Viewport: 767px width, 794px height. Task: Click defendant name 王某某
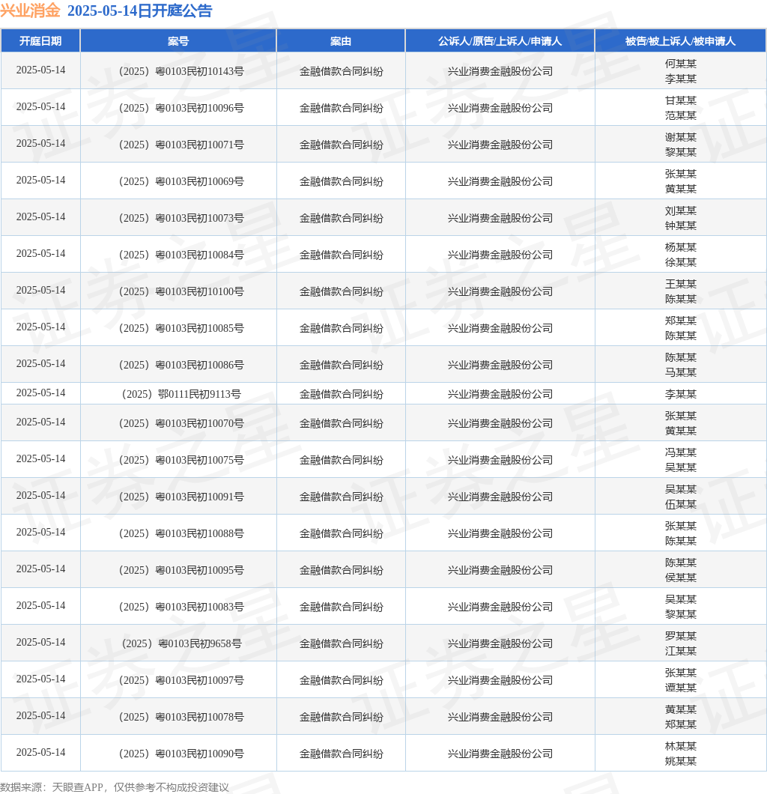pos(680,284)
